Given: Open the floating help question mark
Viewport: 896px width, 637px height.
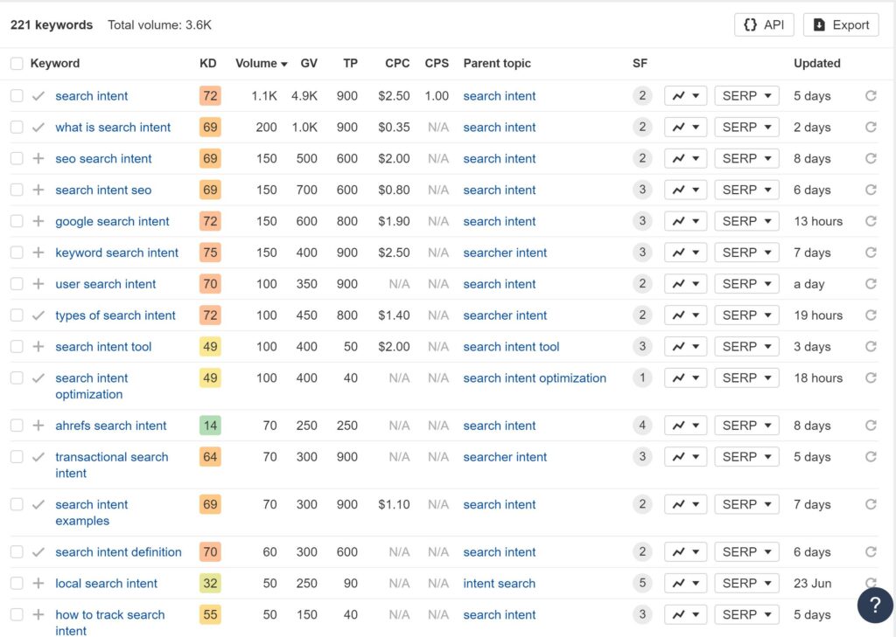Looking at the screenshot, I should (874, 605).
